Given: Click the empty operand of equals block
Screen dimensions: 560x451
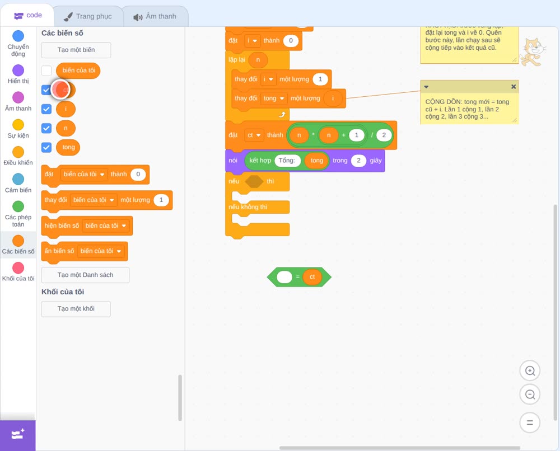Looking at the screenshot, I should coord(284,277).
